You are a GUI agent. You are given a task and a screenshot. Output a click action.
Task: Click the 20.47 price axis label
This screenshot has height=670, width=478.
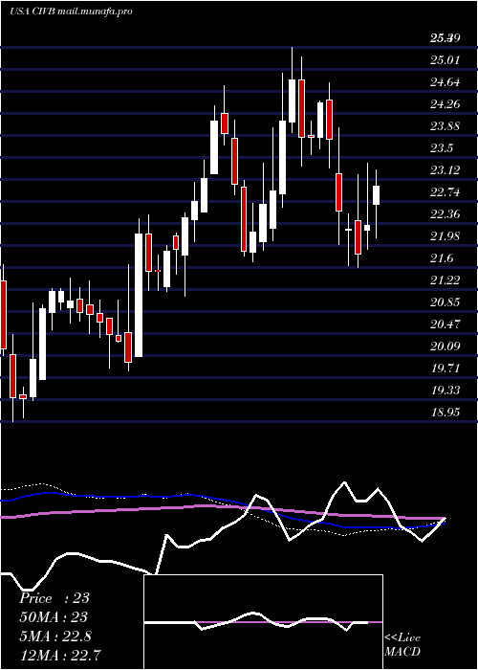tap(445, 324)
